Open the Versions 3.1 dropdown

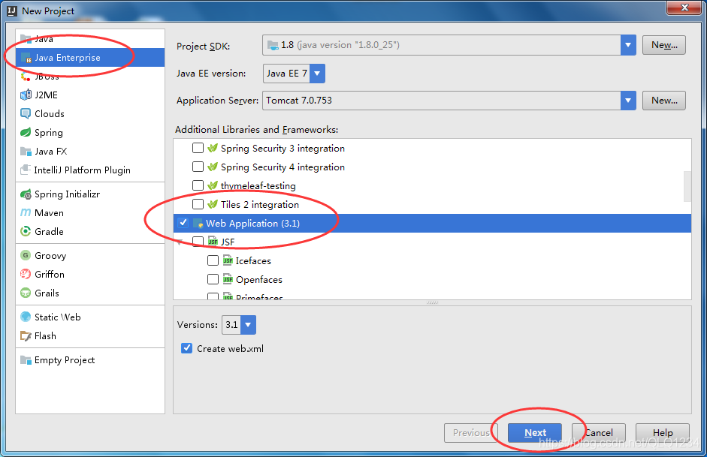pyautogui.click(x=249, y=325)
